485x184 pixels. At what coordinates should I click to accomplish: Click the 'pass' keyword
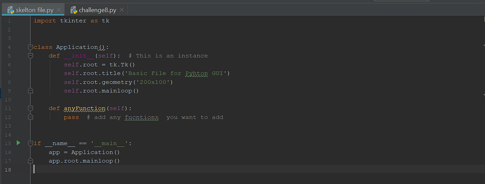[x=71, y=117]
